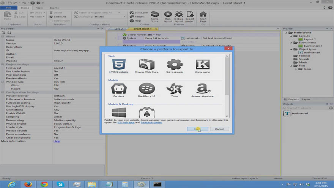Click Run layout in the ribbon
Screen dimensions: 334x188
pyautogui.click(x=168, y=17)
